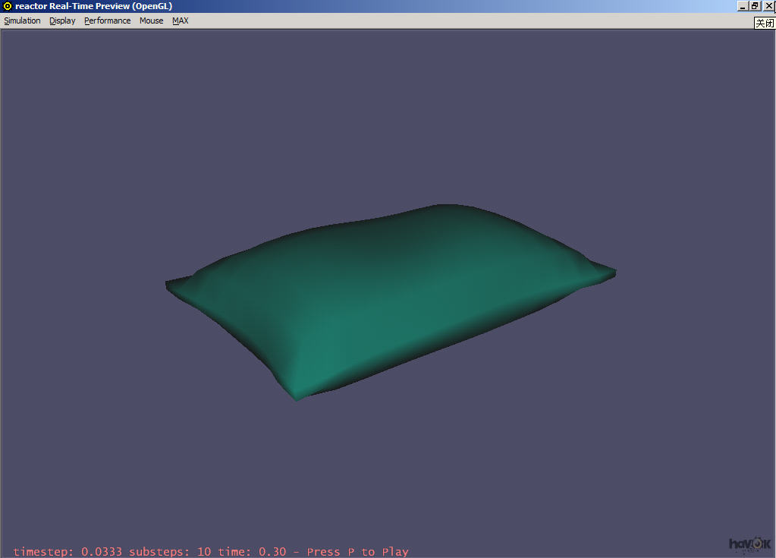Viewport: 776px width, 558px height.
Task: Click the timestep 0.0333 readout
Action: pyautogui.click(x=68, y=551)
